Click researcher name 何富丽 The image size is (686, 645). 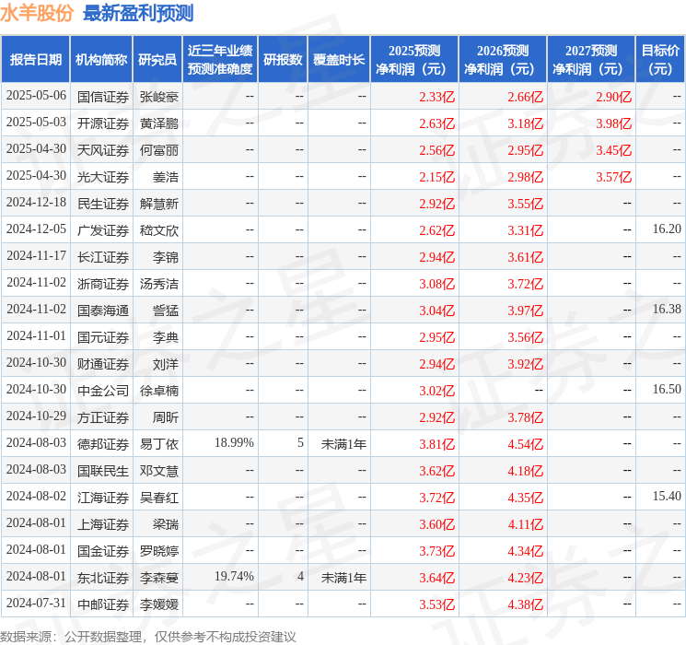[159, 150]
